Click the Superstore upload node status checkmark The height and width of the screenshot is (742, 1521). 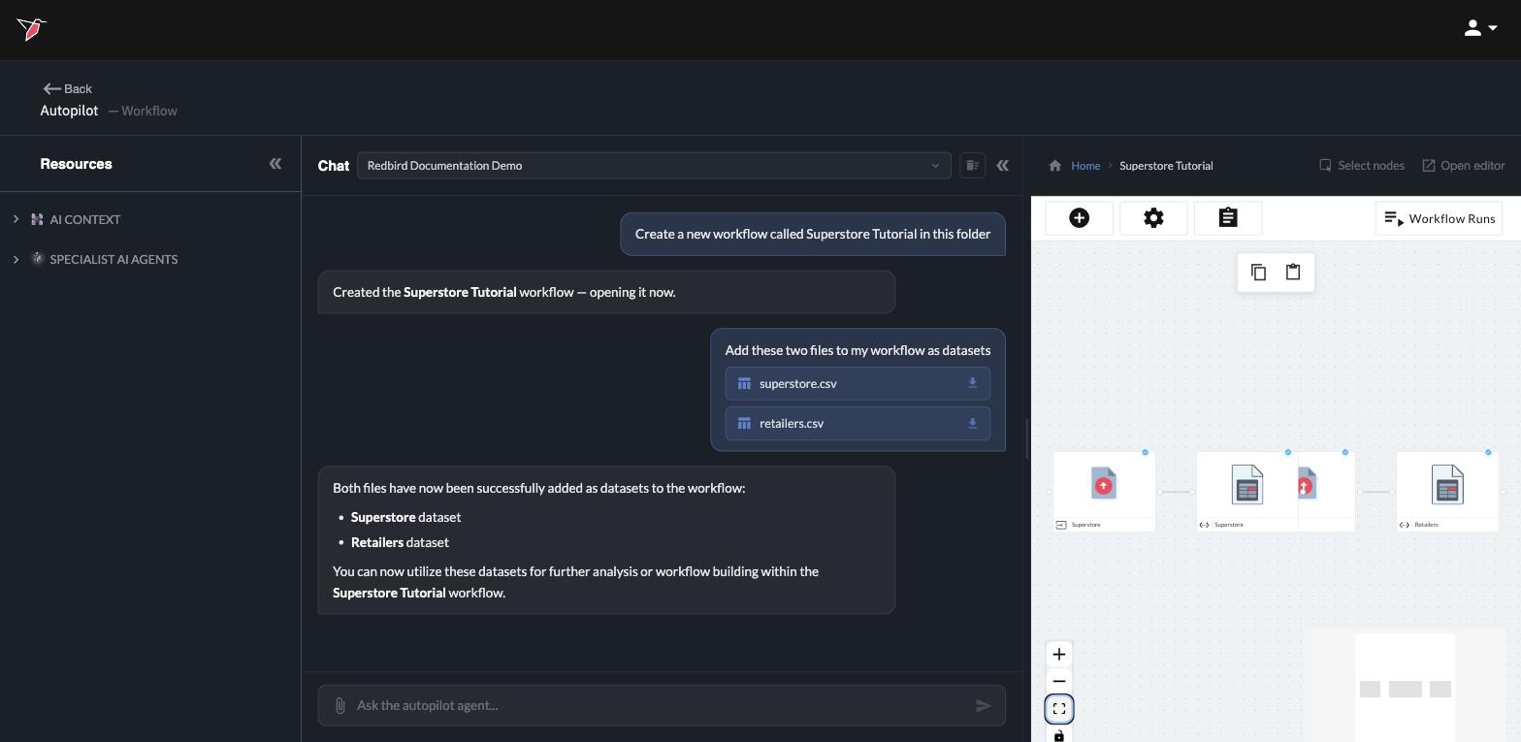coord(1145,452)
